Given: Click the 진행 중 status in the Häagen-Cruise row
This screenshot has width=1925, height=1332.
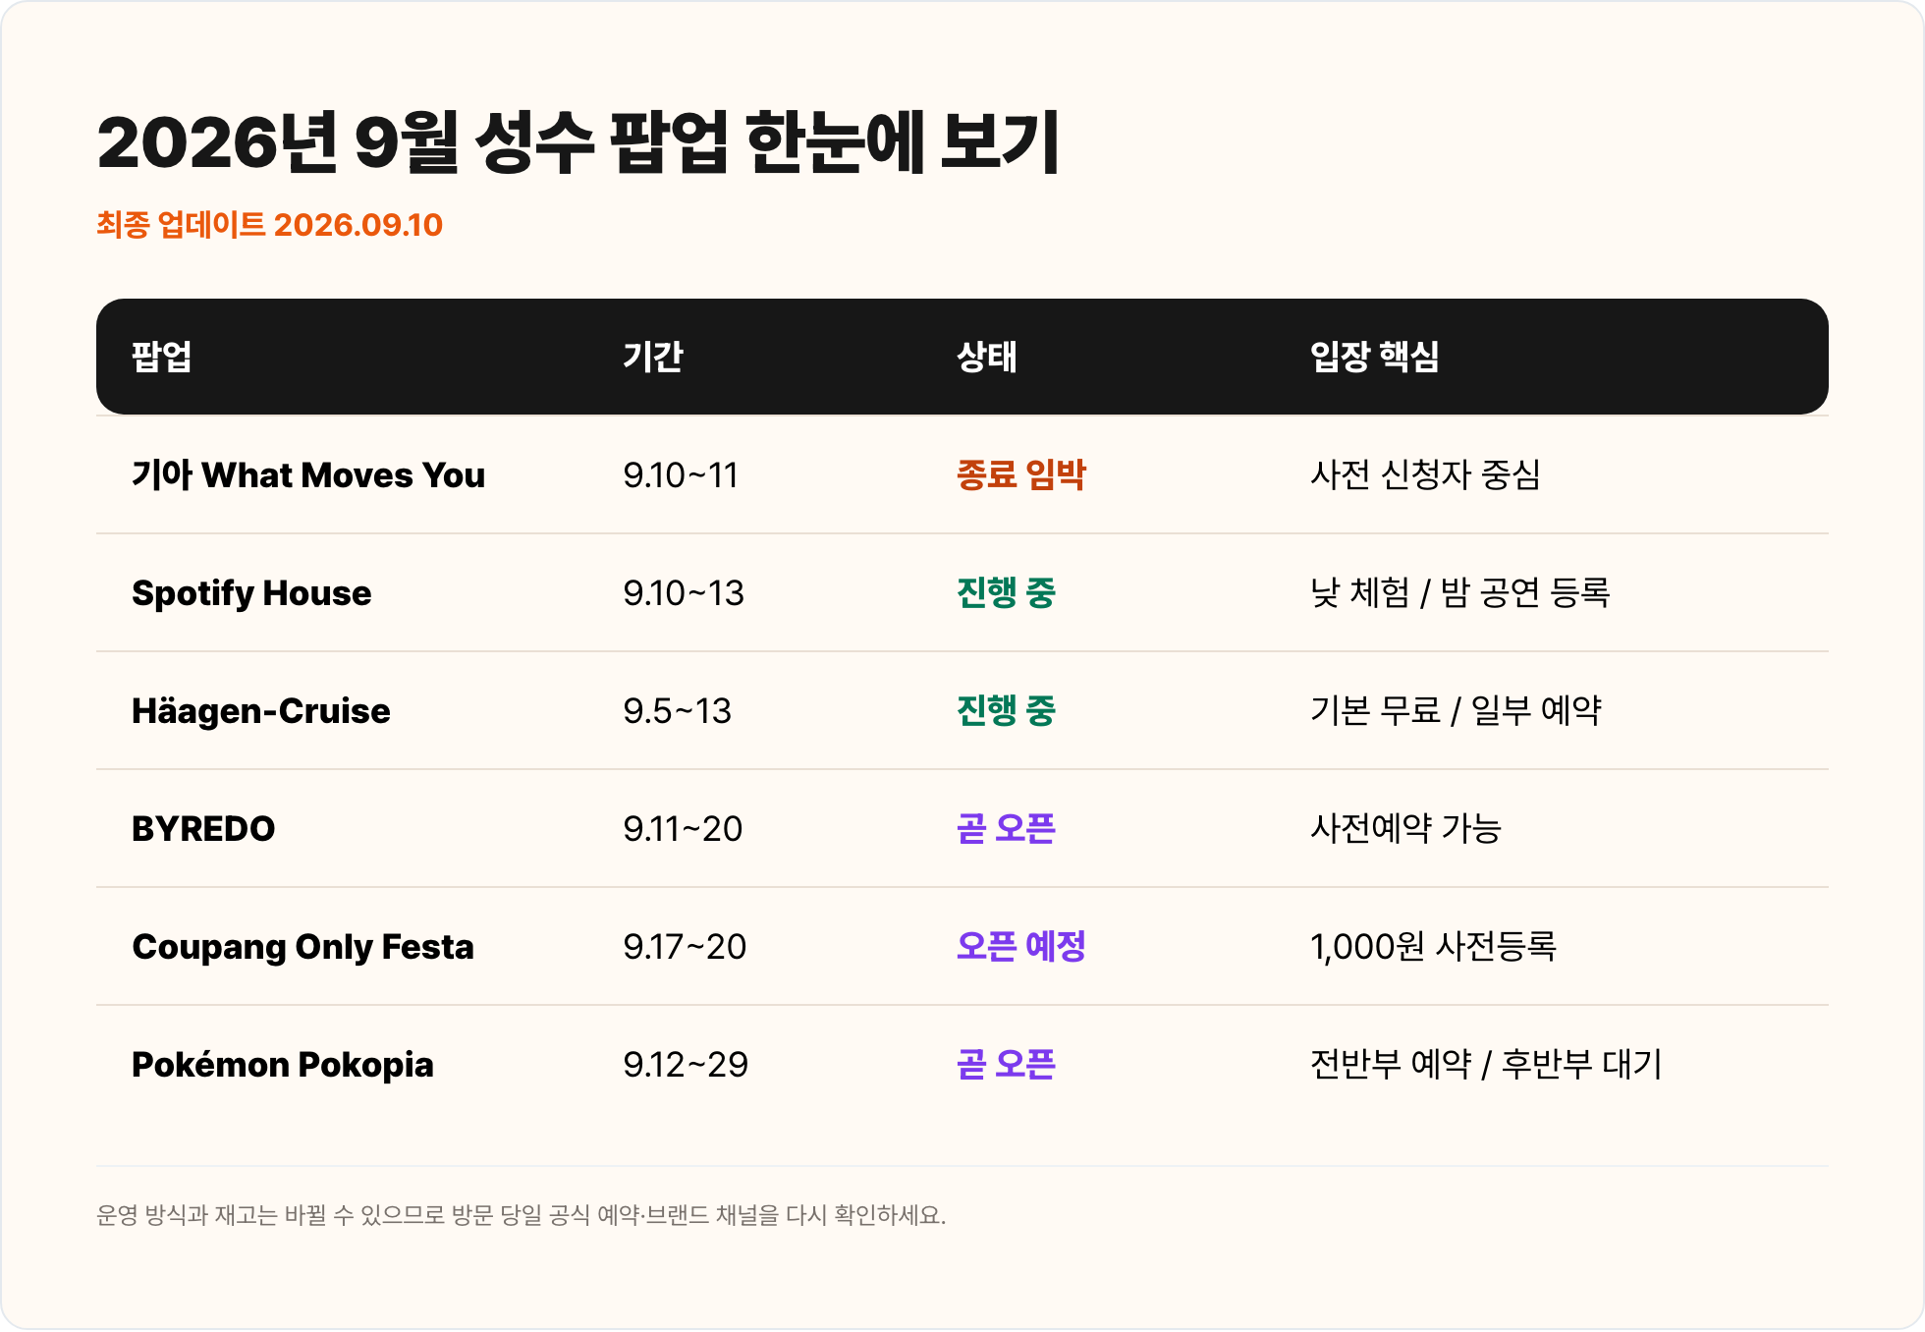Looking at the screenshot, I should coord(1006,711).
